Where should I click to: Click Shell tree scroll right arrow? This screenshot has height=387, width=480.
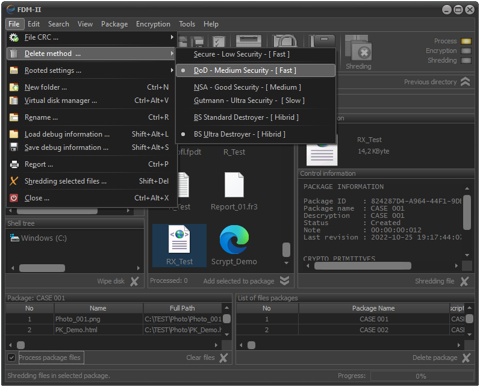pyautogui.click(x=139, y=268)
